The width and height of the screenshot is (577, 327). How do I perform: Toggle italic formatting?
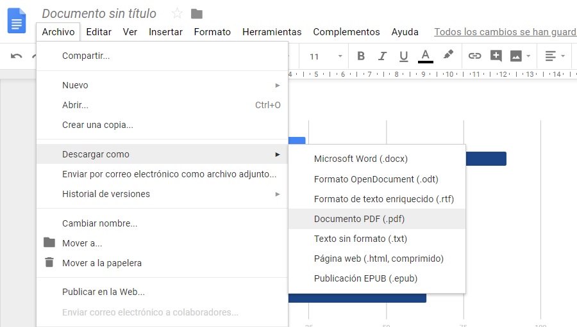383,56
